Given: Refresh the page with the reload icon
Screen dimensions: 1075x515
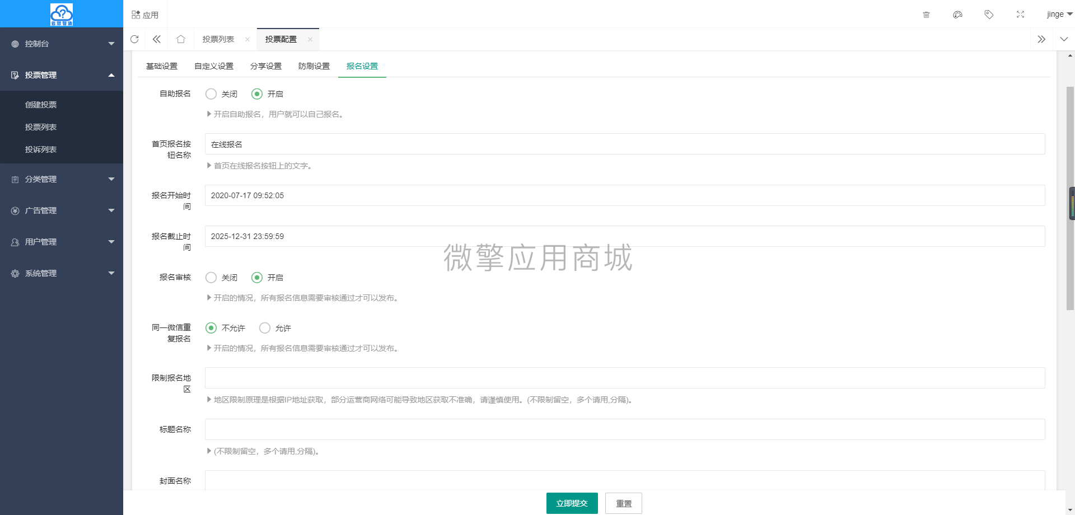Looking at the screenshot, I should 134,39.
